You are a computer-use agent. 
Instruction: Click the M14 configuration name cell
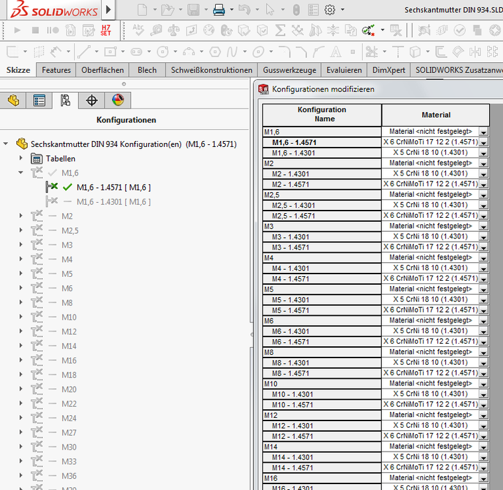[322, 447]
